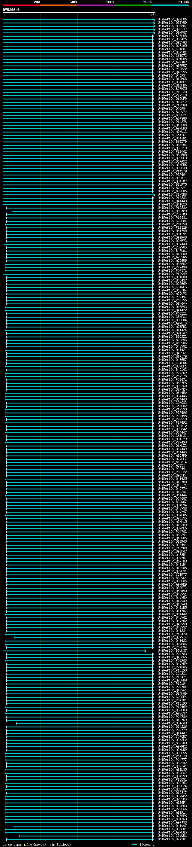
Task: Select hit label UniRef100_O24226
Action: click(172, 726)
